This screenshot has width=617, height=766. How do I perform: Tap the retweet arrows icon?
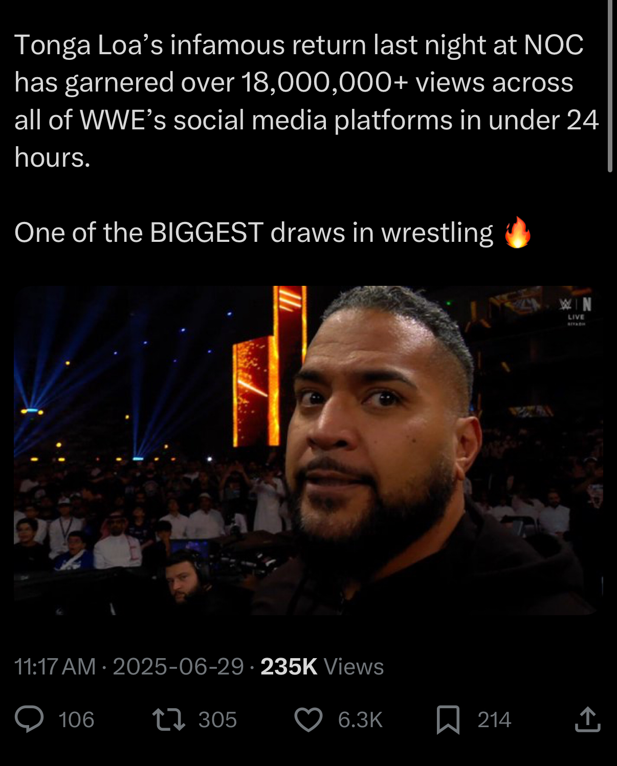point(169,719)
